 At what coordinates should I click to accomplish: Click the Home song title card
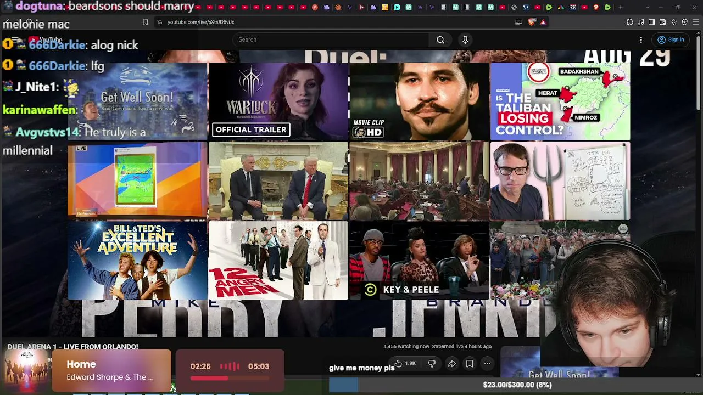coord(111,370)
